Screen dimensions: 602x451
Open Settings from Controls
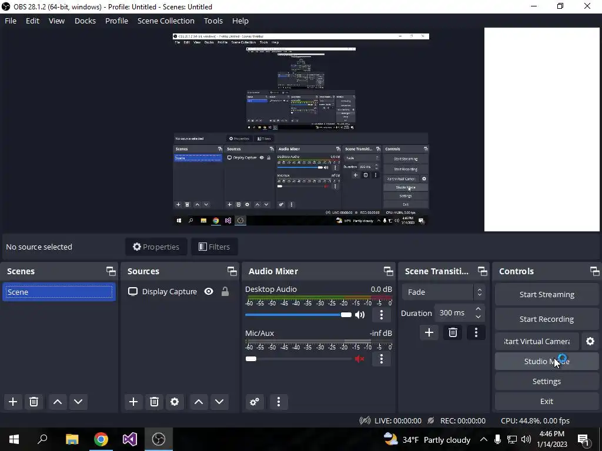[x=547, y=381]
